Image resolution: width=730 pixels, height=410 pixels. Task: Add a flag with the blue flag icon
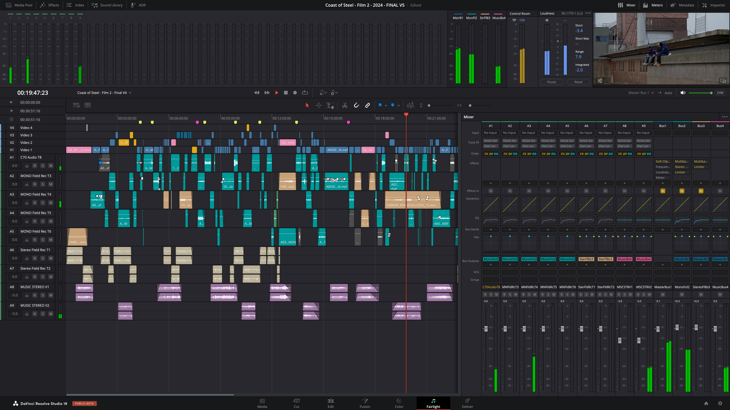[380, 105]
